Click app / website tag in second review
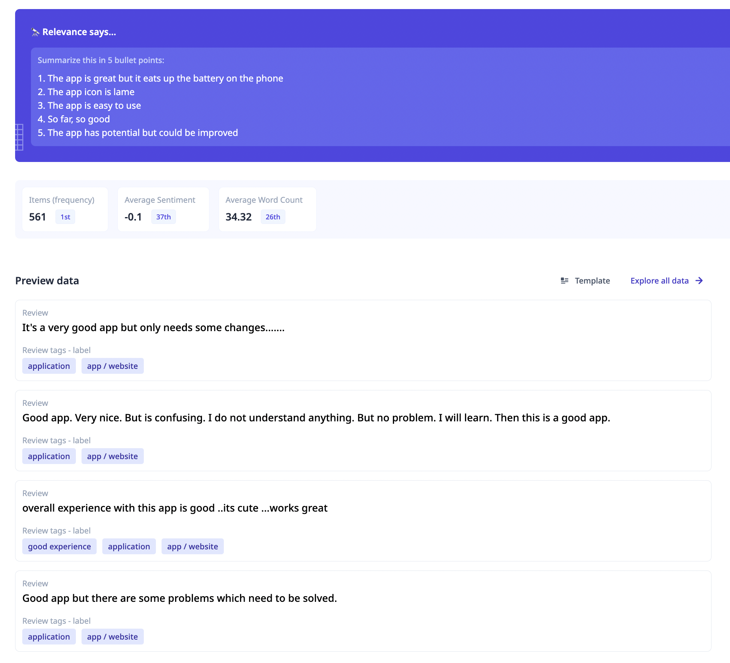 112,456
